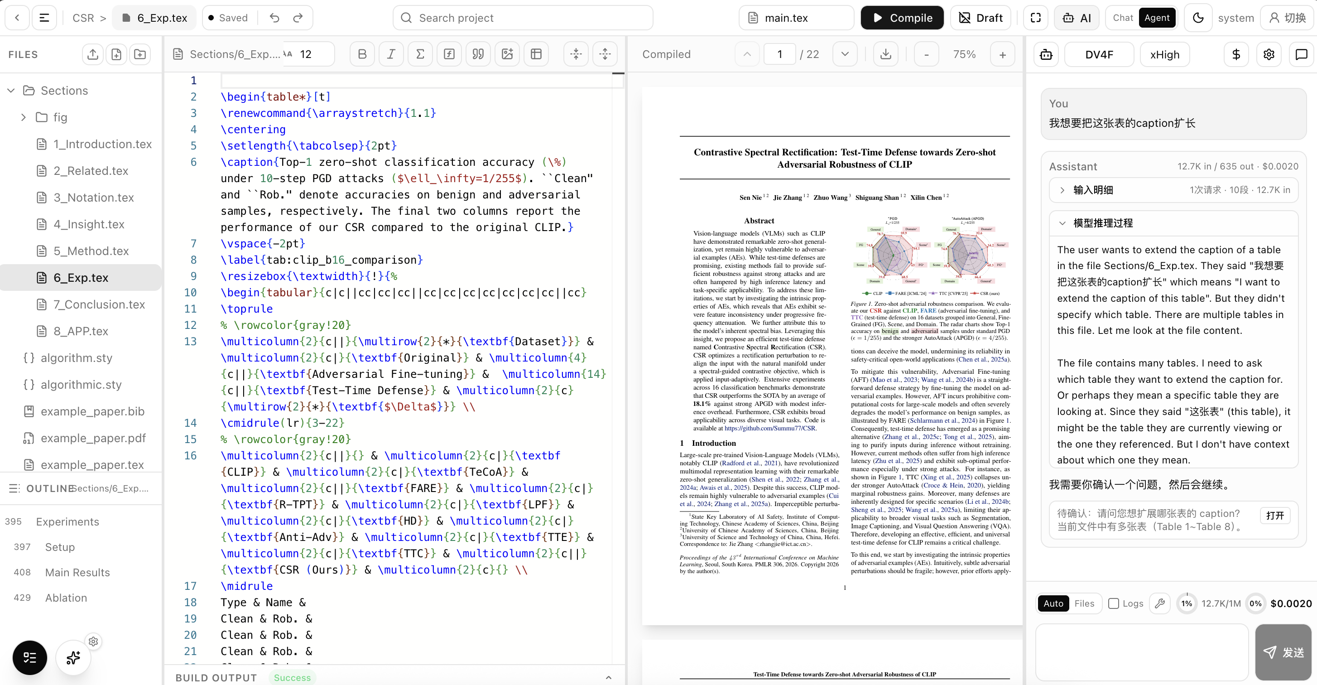Open the dollar cost panel
1317x685 pixels.
point(1236,54)
